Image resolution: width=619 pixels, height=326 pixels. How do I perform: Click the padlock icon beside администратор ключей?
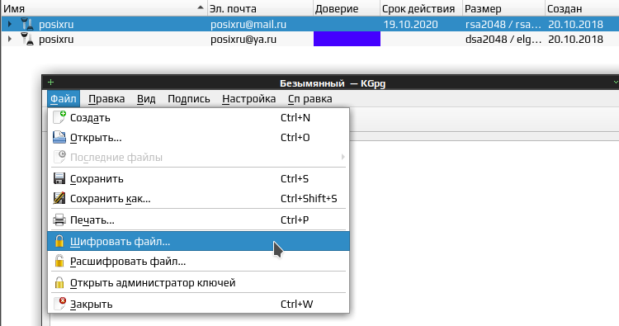coord(59,282)
